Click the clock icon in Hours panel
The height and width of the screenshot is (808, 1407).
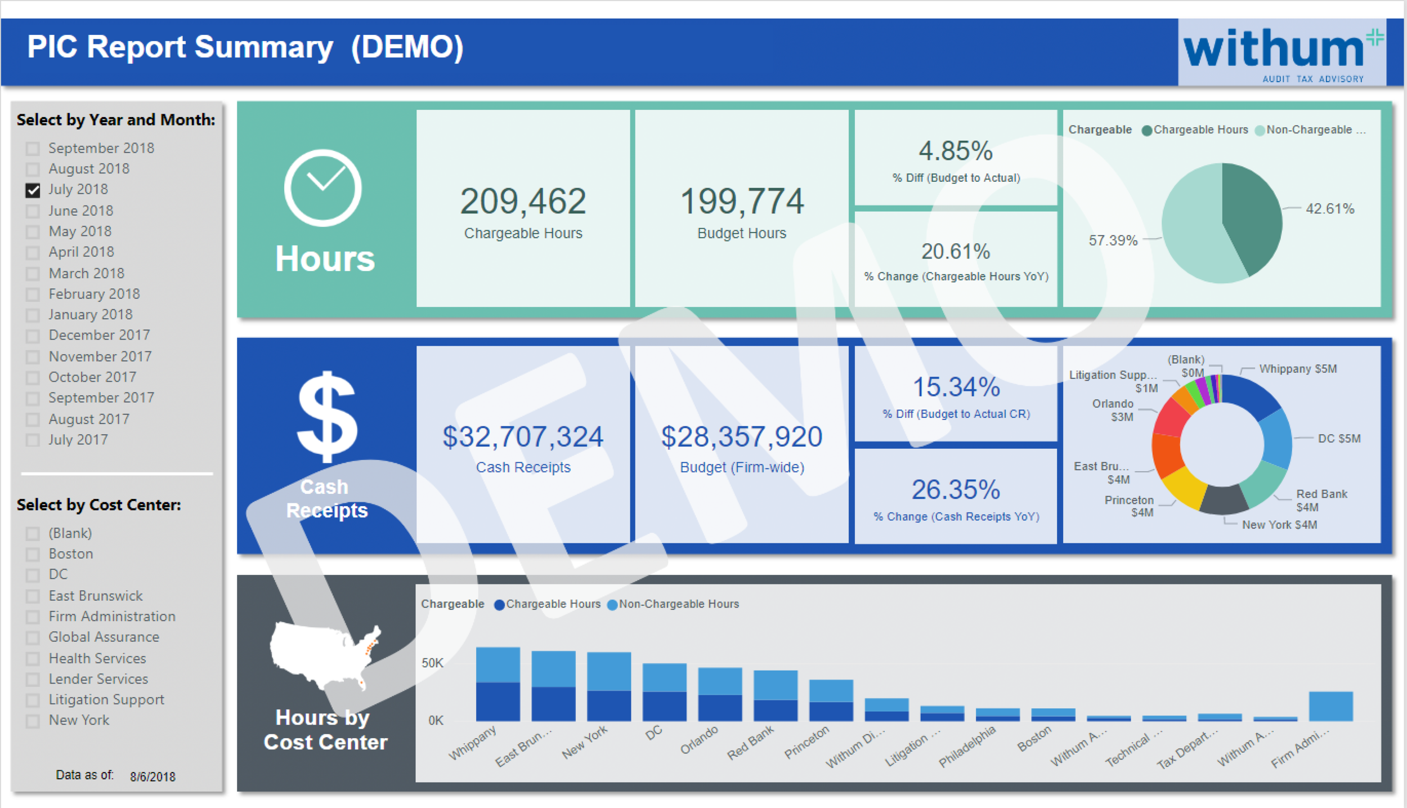(x=322, y=188)
